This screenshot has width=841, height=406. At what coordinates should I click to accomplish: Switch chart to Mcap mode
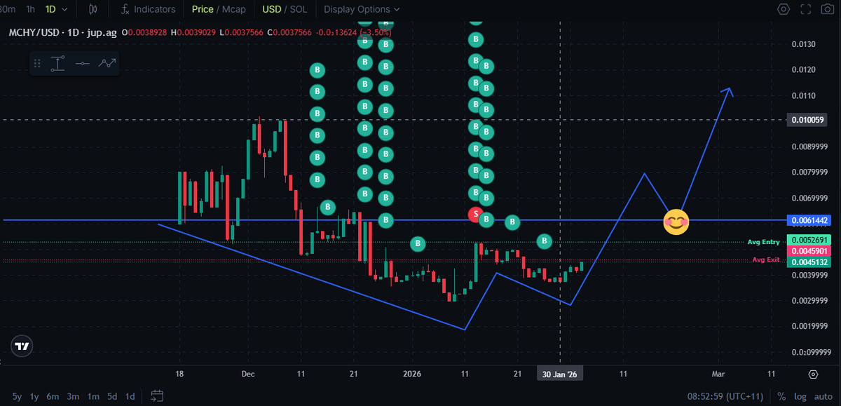point(234,10)
